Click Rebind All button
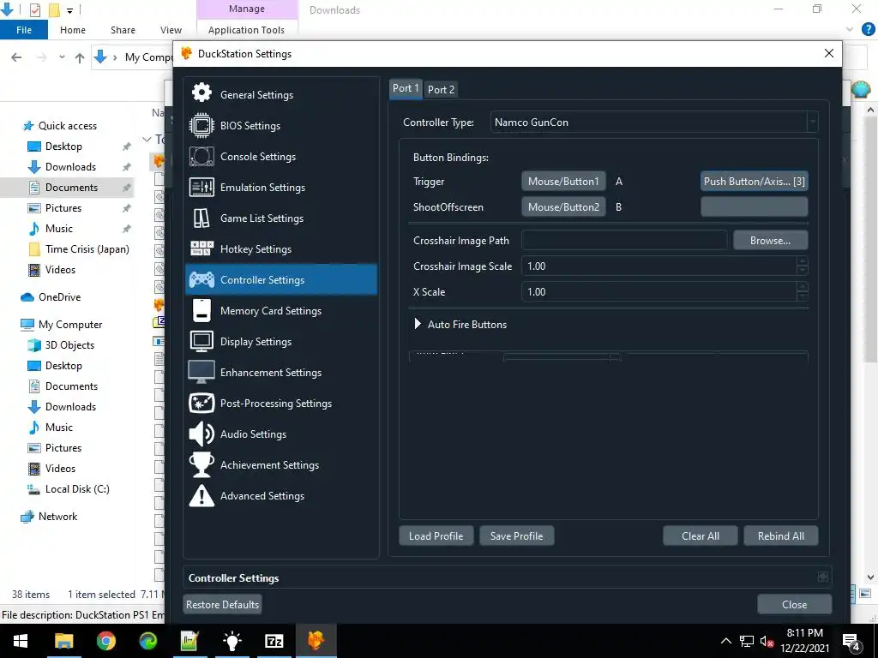Screen dimensions: 878x658 [x=780, y=536]
